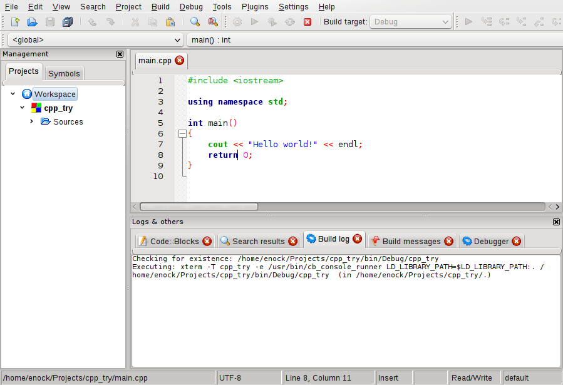The height and width of the screenshot is (385, 563).
Task: Open a file using the Open icon
Action: point(32,21)
